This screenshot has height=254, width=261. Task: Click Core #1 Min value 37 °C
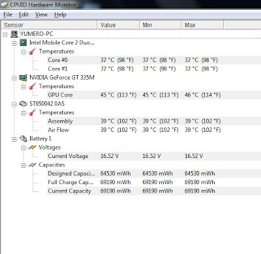pyautogui.click(x=159, y=69)
